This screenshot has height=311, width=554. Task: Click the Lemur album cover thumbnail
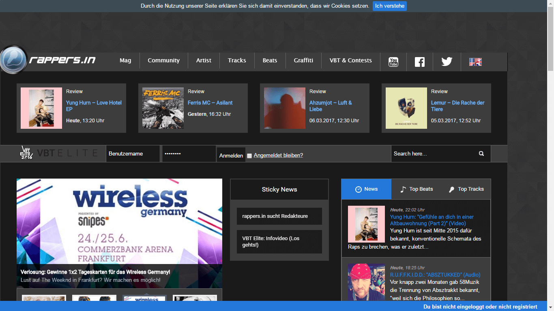(x=406, y=108)
